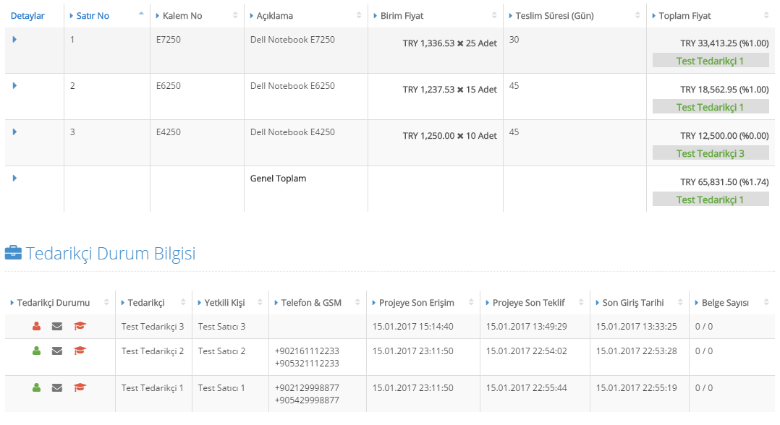
Task: Click the graduation cap icon for Test Tedarikçi 2
Action: (x=80, y=351)
